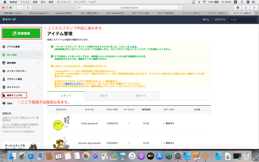Click the Chick piyotaroh sticker thumbnail
The height and width of the screenshot is (162, 259).
[x=61, y=123]
